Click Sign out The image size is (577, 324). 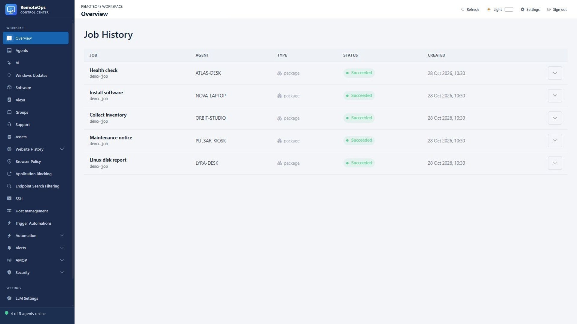(x=557, y=10)
